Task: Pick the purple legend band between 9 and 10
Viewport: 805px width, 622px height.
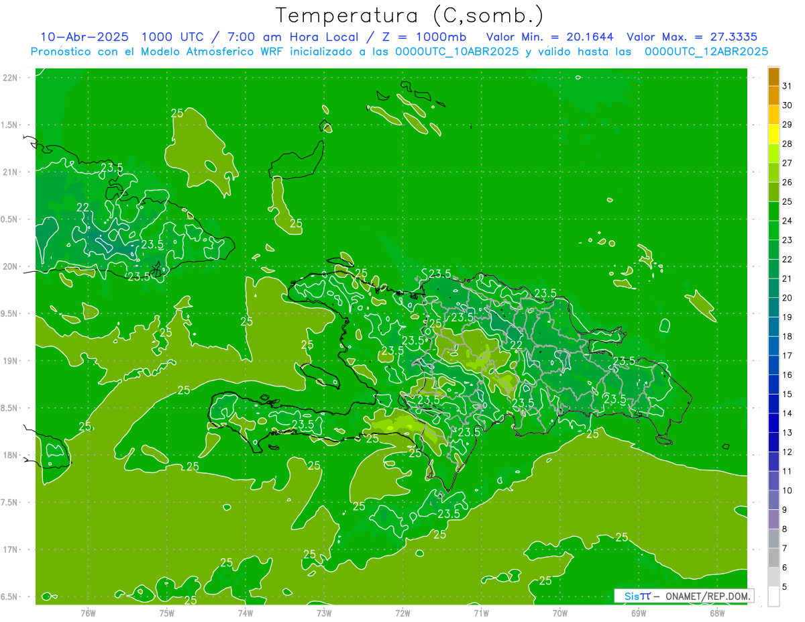Action: pyautogui.click(x=773, y=500)
